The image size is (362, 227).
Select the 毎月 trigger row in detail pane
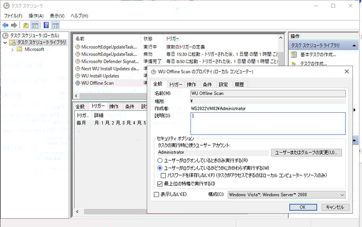[x=111, y=123]
